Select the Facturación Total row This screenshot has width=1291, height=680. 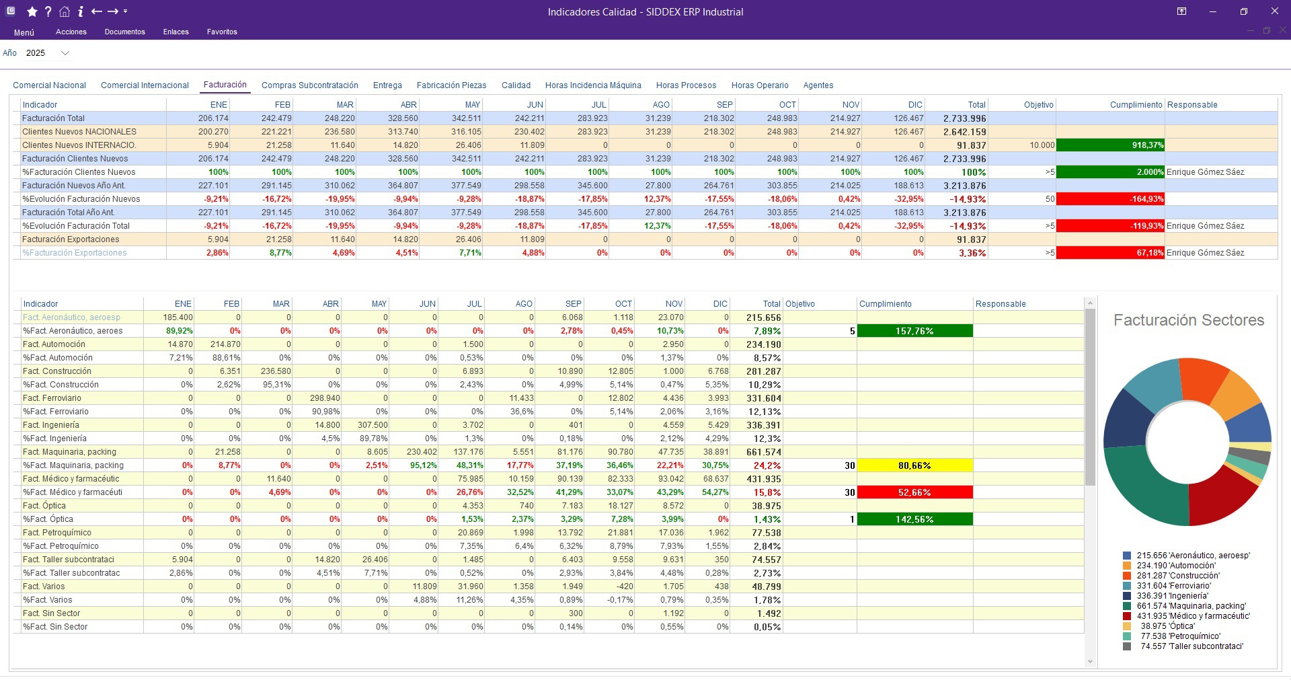click(54, 118)
